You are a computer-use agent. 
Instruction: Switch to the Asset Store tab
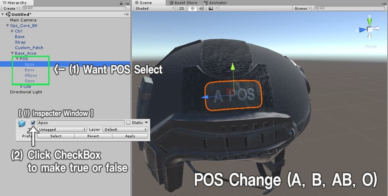pos(183,3)
